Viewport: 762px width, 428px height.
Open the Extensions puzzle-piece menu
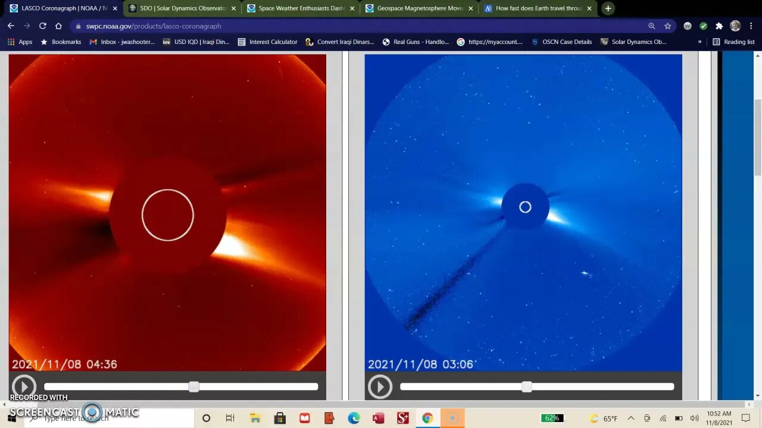(x=719, y=26)
